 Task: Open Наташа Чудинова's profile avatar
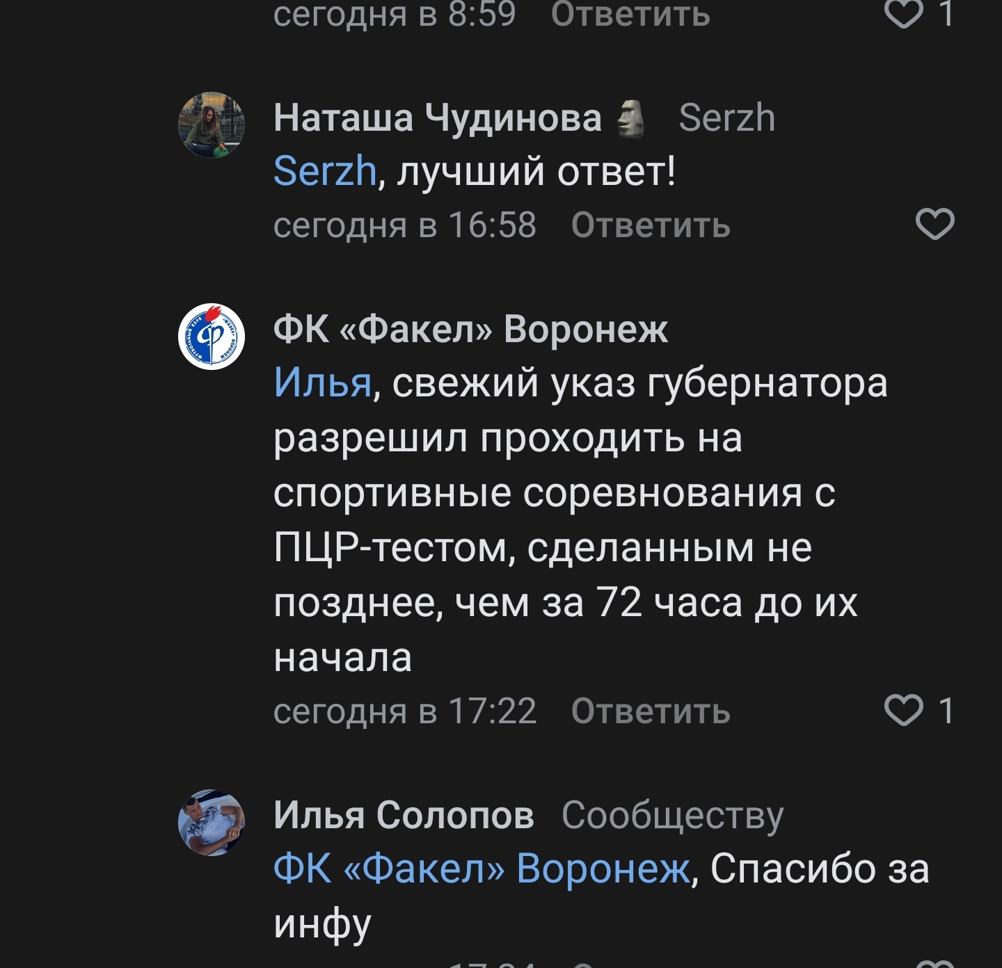pyautogui.click(x=212, y=125)
